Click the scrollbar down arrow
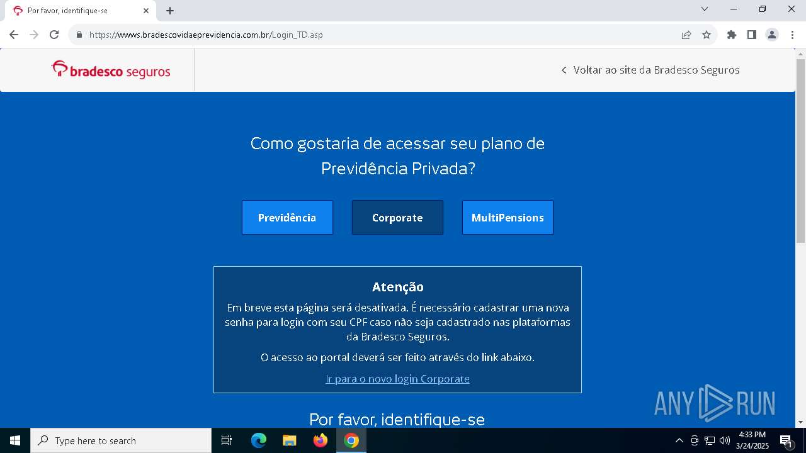The image size is (806, 453). pyautogui.click(x=800, y=422)
